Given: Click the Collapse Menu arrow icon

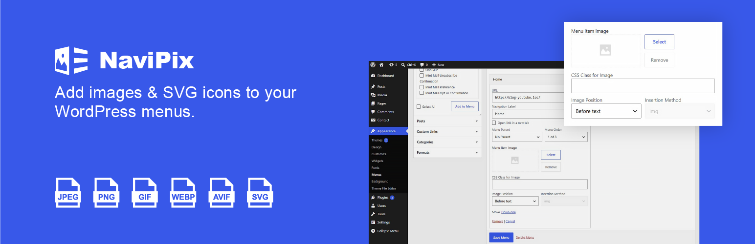Looking at the screenshot, I should click(373, 231).
